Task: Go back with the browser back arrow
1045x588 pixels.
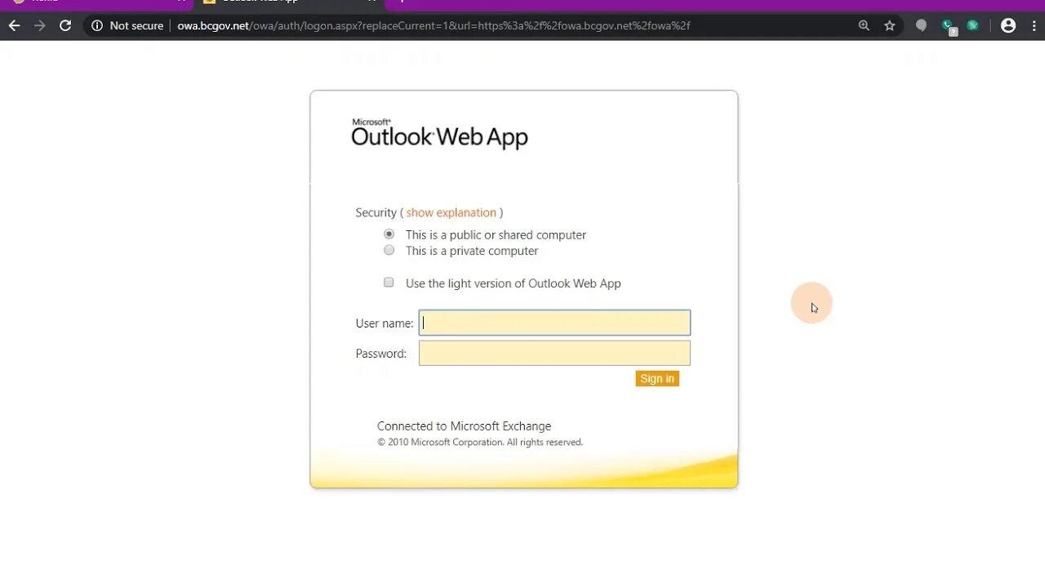Action: pos(14,25)
